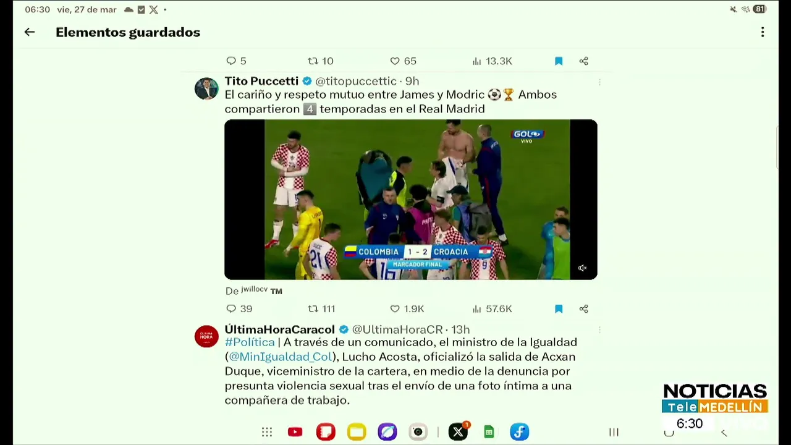
Task: Open the app drawer grid icon
Action: (267, 432)
